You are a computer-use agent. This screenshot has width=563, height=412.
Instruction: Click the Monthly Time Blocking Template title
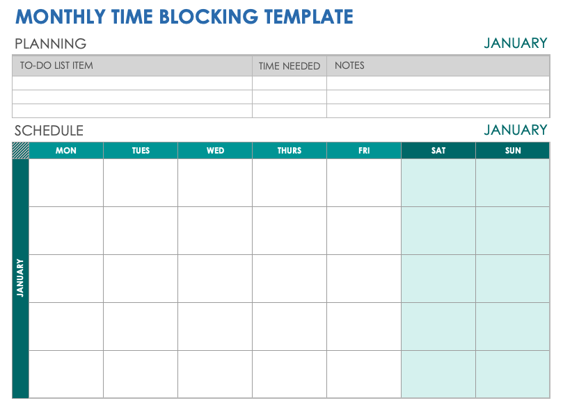click(184, 17)
